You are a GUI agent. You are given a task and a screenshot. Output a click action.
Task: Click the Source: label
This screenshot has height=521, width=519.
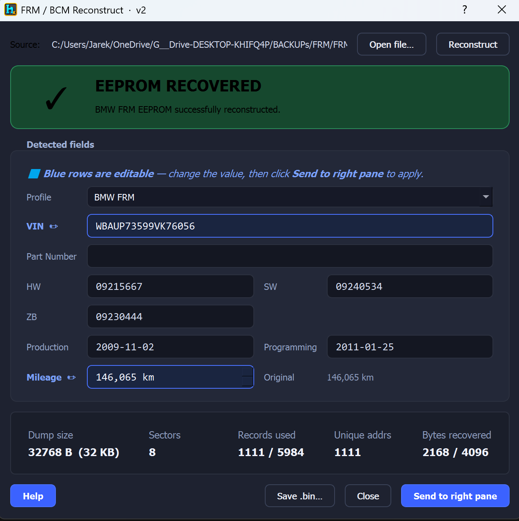point(25,45)
